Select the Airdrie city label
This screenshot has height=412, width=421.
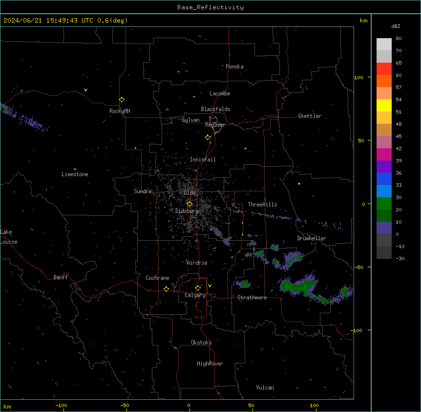click(x=197, y=263)
